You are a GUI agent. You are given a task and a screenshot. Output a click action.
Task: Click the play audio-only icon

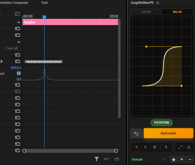(x=107, y=159)
